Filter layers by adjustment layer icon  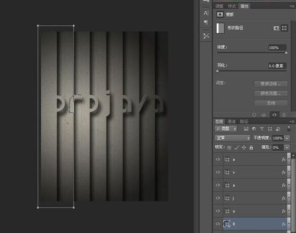[x=254, y=129]
